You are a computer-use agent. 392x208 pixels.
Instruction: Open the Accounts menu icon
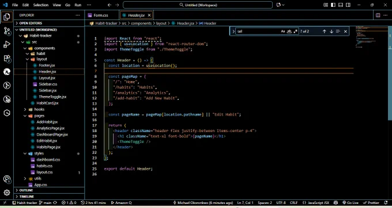[7, 179]
